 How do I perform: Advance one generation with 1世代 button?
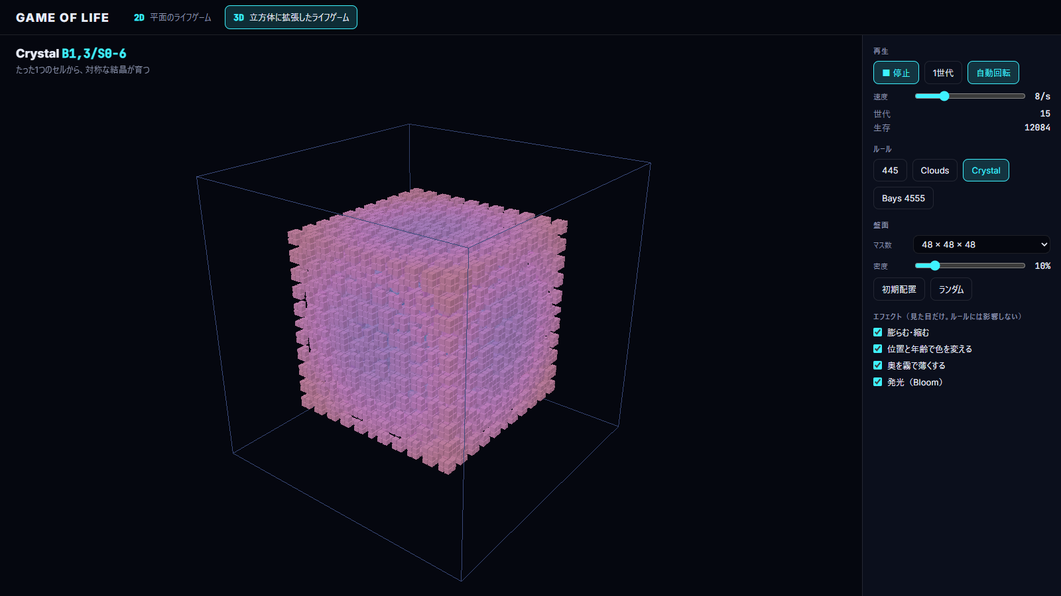tap(943, 73)
